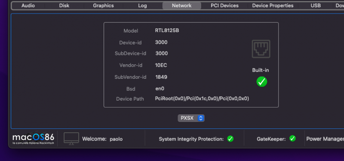Viewport: 344px width, 161px height.
Task: Click the Built-in green checkmark
Action: point(262,82)
